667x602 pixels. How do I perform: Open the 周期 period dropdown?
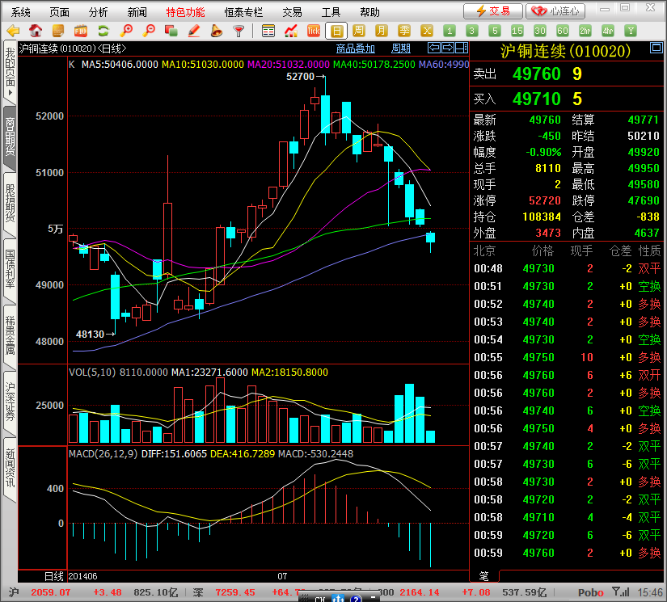(401, 48)
